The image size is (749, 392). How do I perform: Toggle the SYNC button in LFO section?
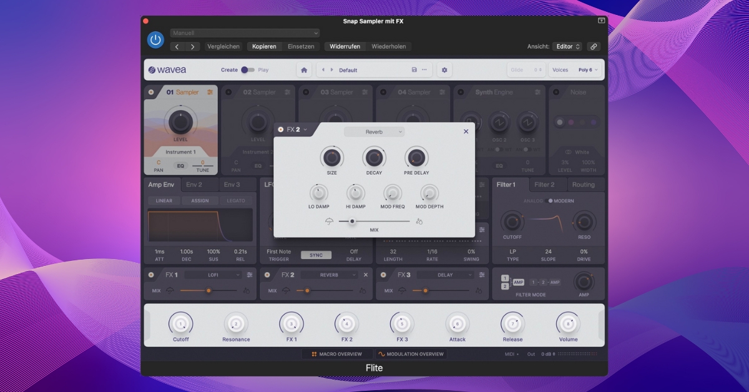[x=316, y=255]
